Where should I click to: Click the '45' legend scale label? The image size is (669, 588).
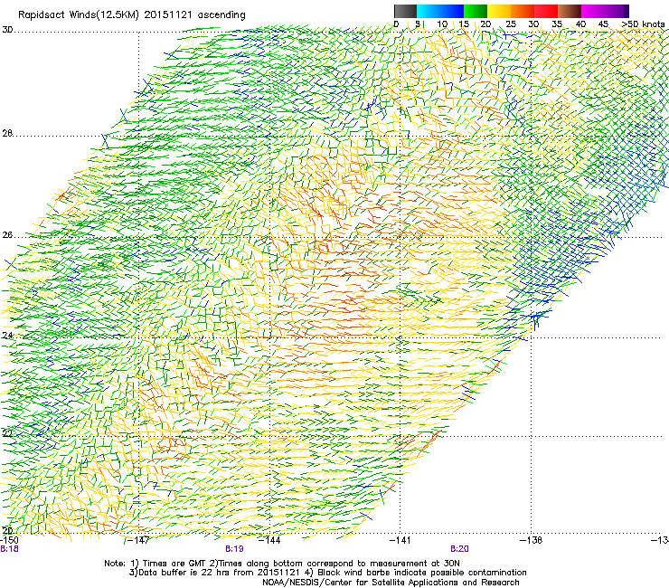[603, 24]
